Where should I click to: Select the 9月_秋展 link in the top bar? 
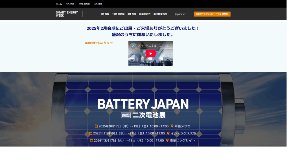click(70, 4)
